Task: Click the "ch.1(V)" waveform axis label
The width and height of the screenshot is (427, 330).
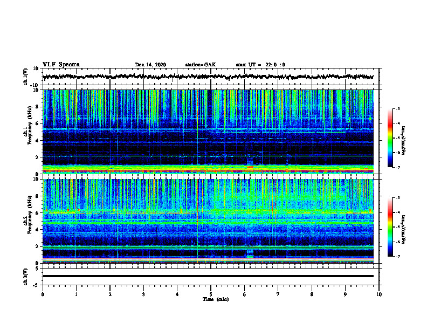Action: pyautogui.click(x=26, y=77)
